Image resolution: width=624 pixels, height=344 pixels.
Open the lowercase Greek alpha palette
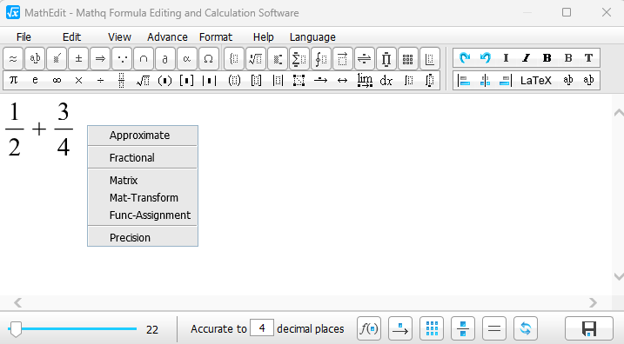(x=186, y=59)
